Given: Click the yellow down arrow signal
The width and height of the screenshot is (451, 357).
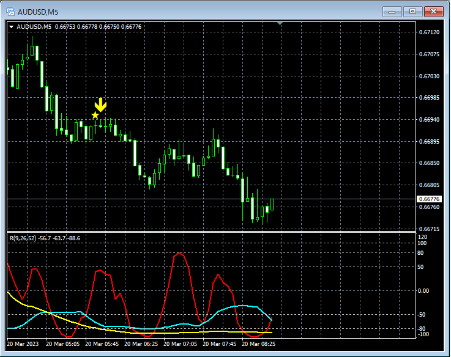Looking at the screenshot, I should 101,104.
